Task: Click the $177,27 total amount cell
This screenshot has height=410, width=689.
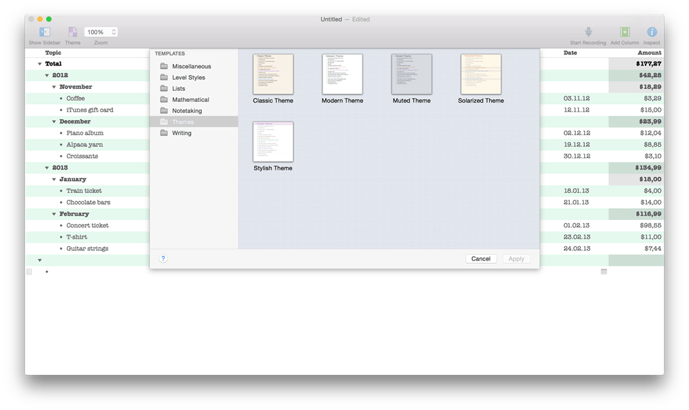Action: point(636,63)
